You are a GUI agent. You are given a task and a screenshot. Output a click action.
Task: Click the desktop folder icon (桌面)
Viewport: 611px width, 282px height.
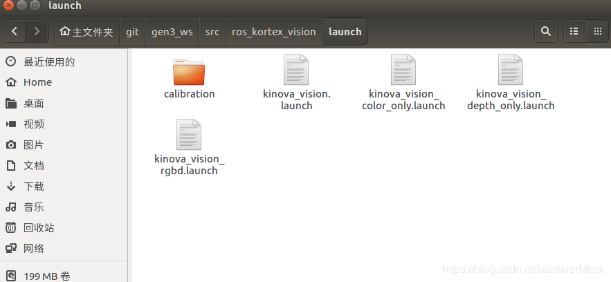tap(11, 104)
